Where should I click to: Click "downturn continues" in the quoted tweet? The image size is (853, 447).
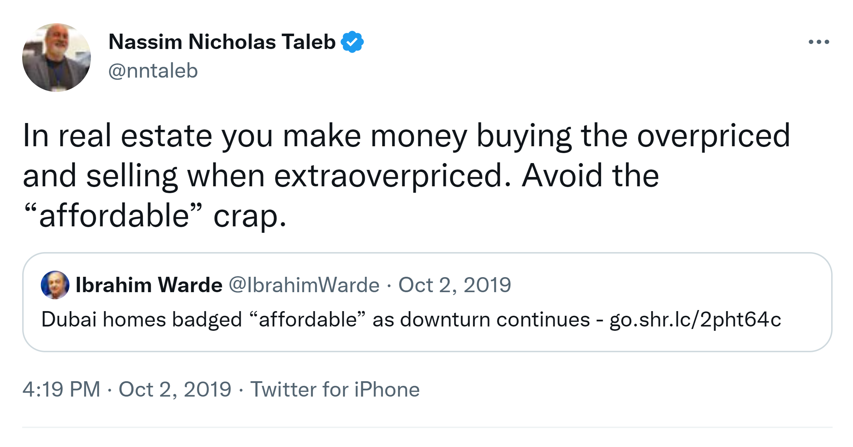(495, 319)
